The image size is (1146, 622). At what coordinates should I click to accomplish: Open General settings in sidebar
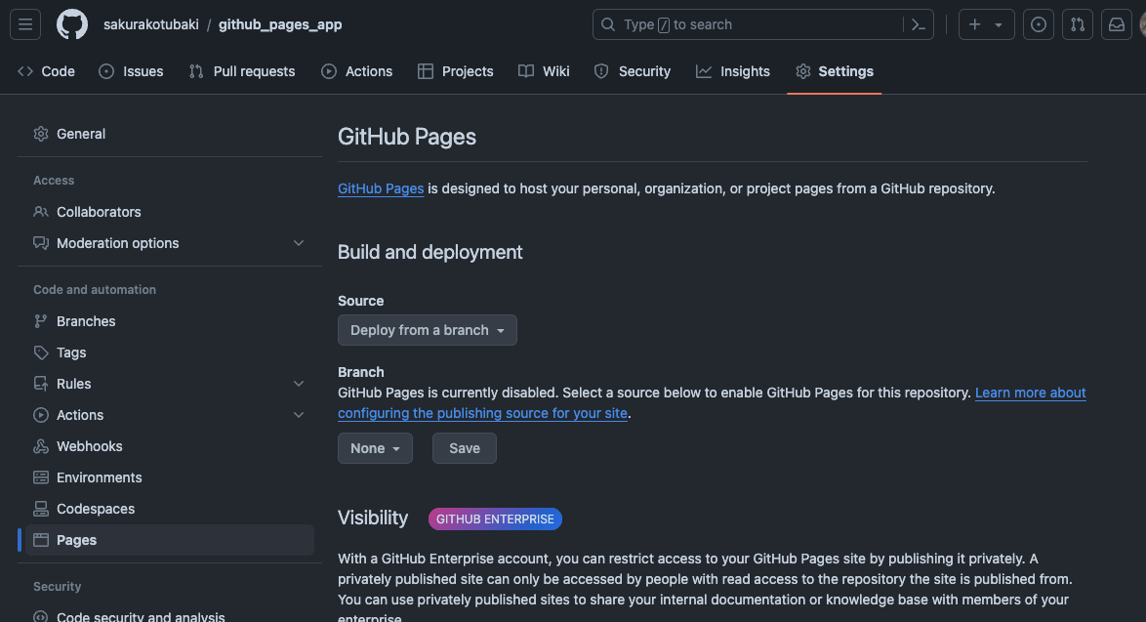[170, 134]
